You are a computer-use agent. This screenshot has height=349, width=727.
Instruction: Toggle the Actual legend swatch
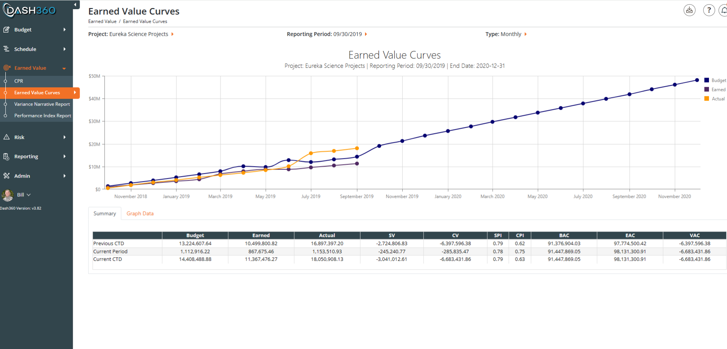click(707, 99)
